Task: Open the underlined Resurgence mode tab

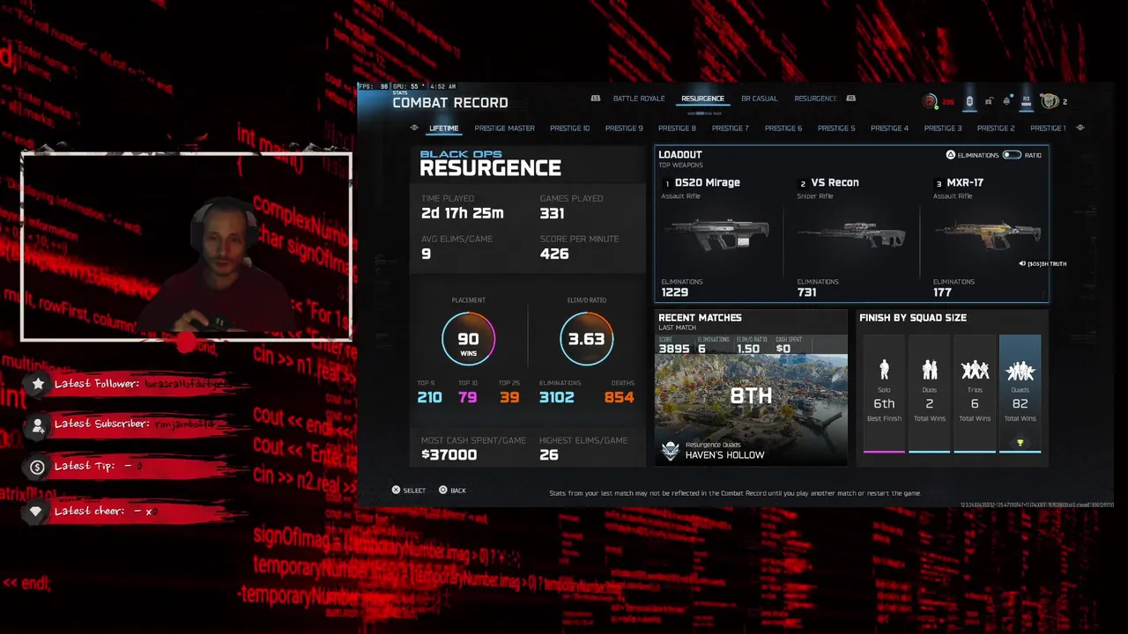Action: [x=702, y=99]
